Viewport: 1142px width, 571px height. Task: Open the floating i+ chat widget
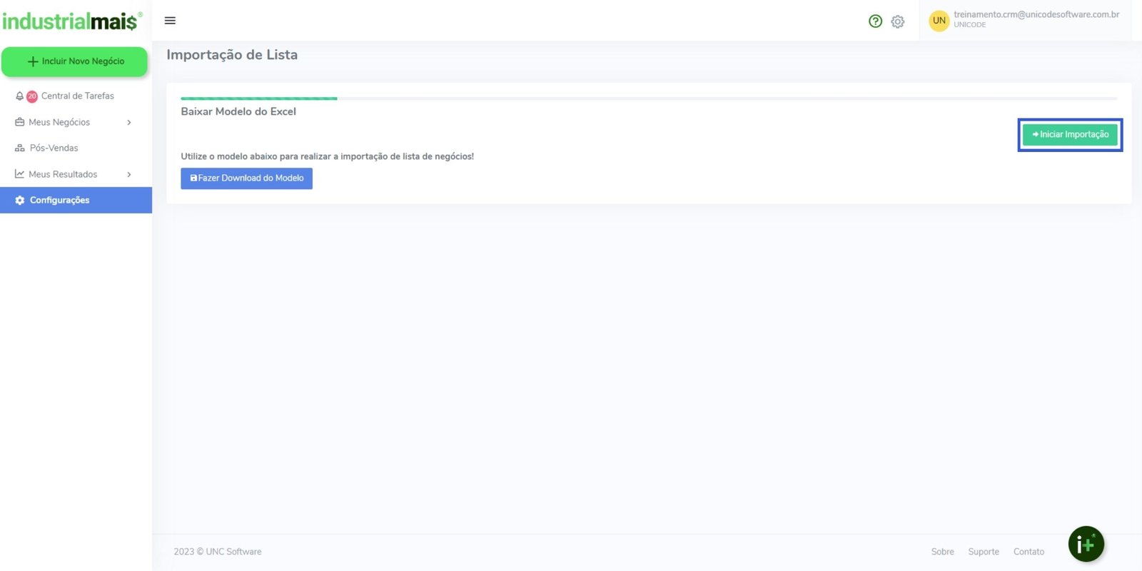1086,545
